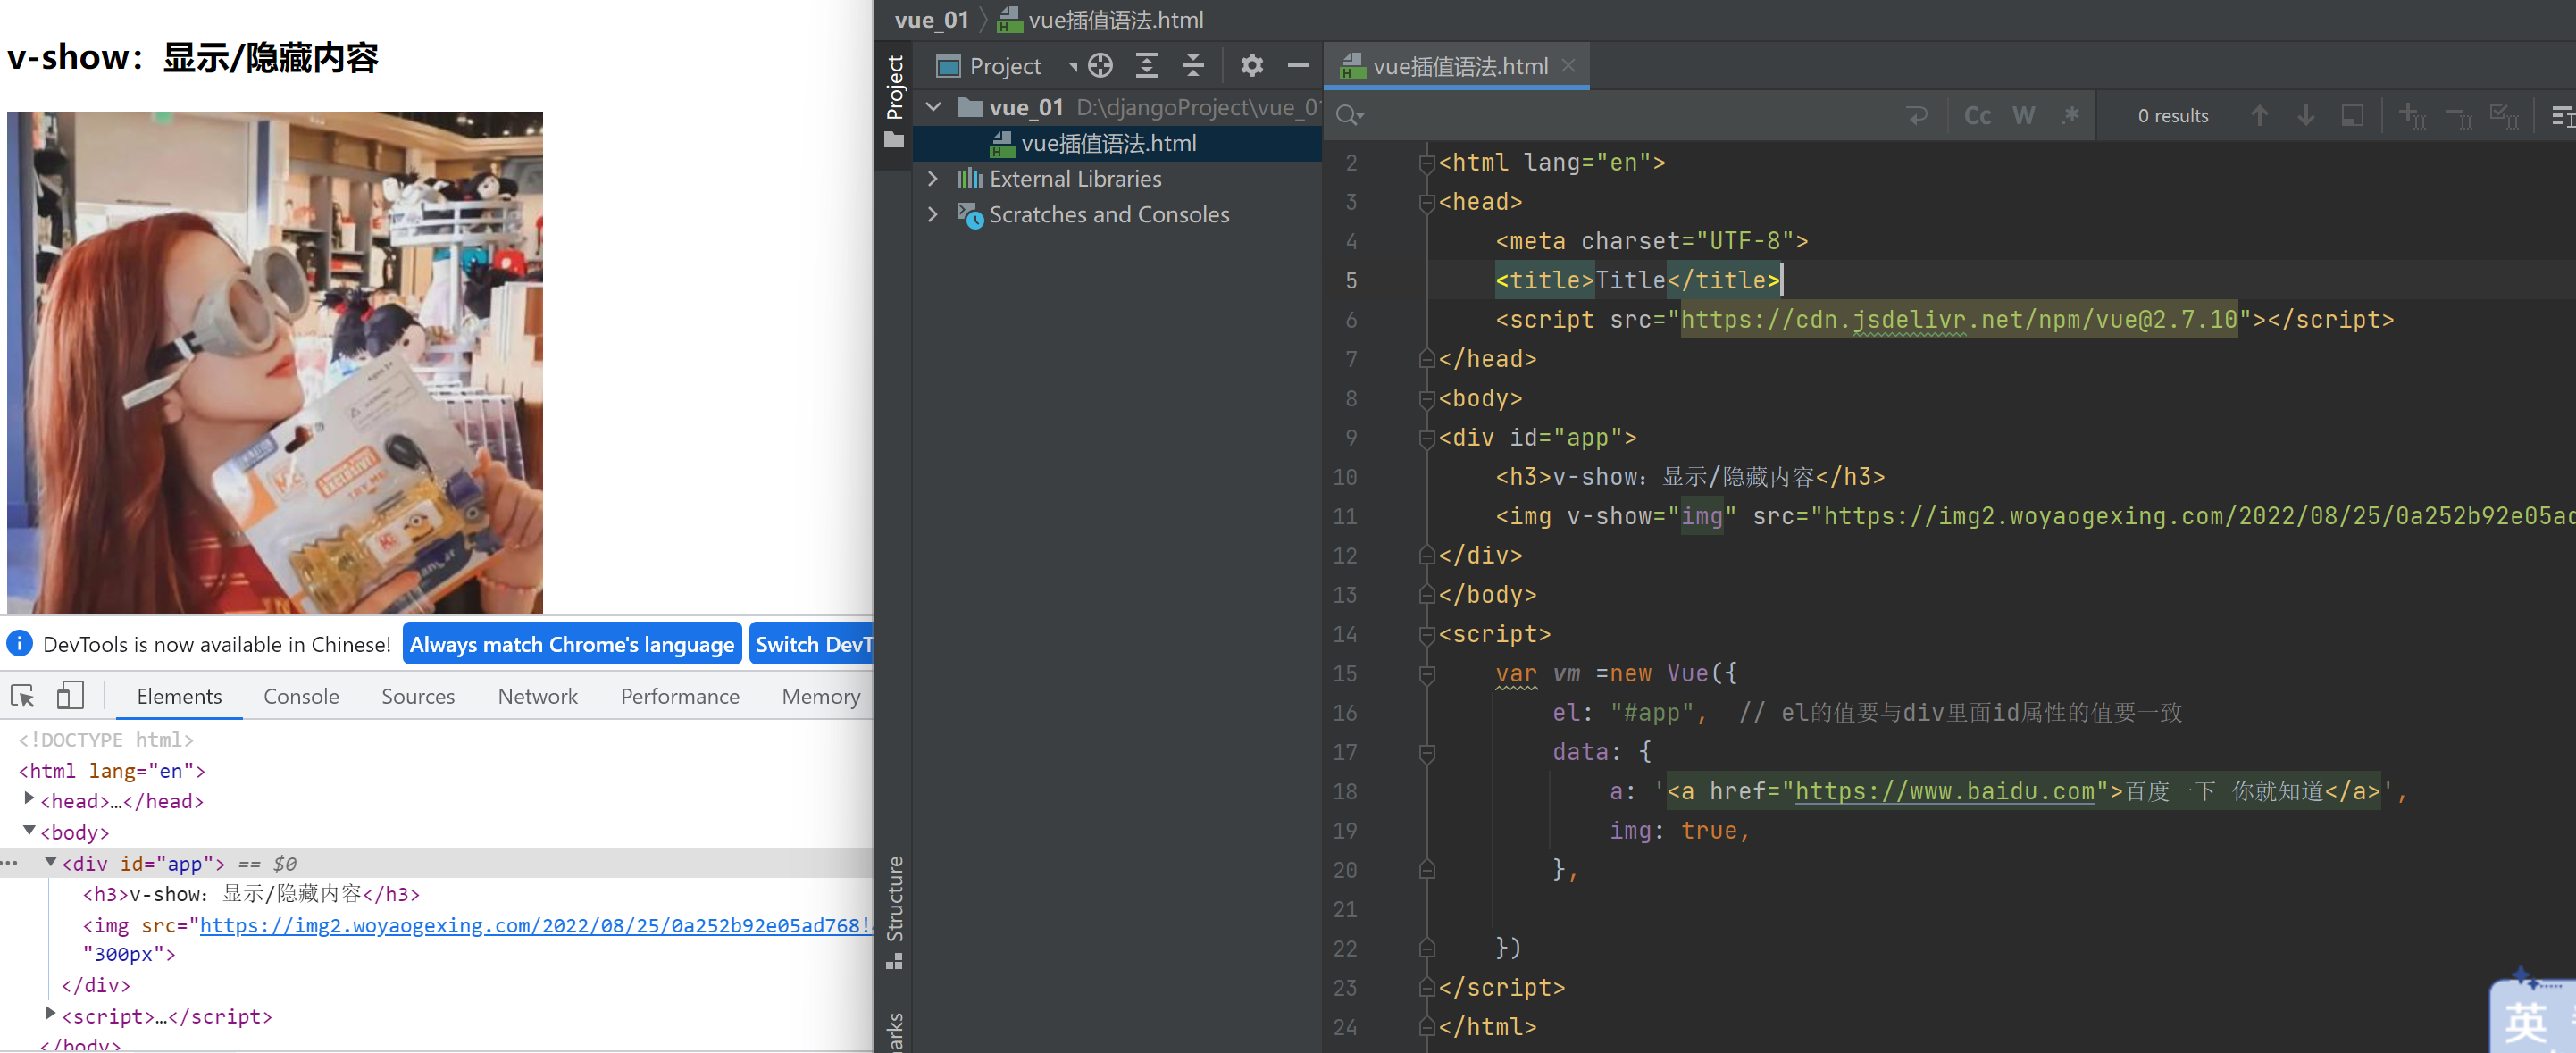Click the Switch DevTools button
The height and width of the screenshot is (1053, 2576).
(x=812, y=644)
